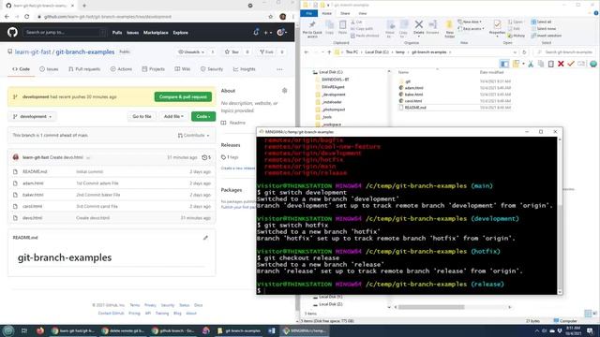Open the GitHub plus create-new menu
The width and height of the screenshot is (600, 337).
[x=268, y=33]
